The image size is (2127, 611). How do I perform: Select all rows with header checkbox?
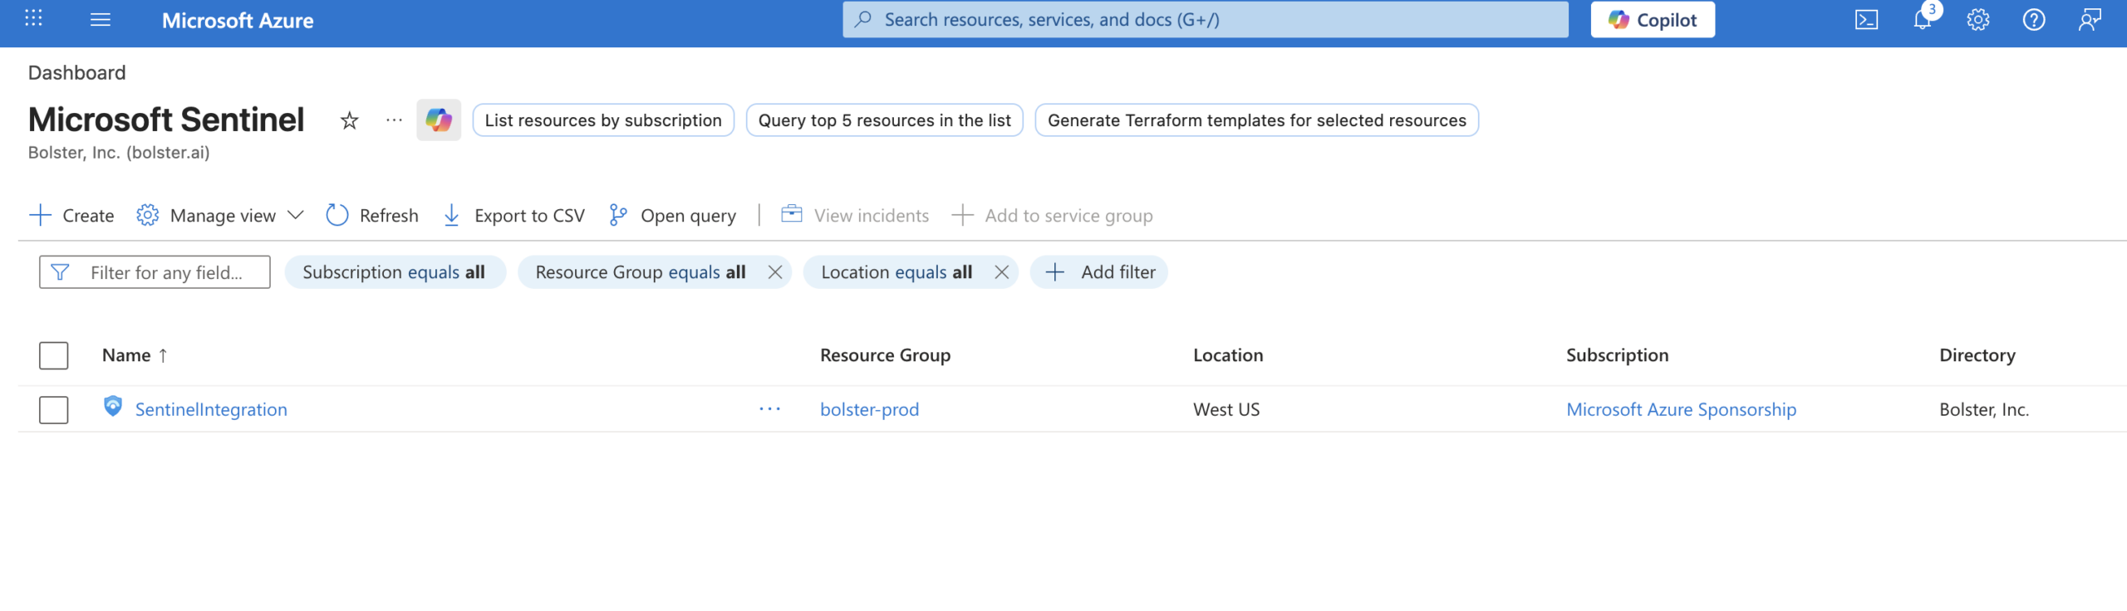(54, 355)
